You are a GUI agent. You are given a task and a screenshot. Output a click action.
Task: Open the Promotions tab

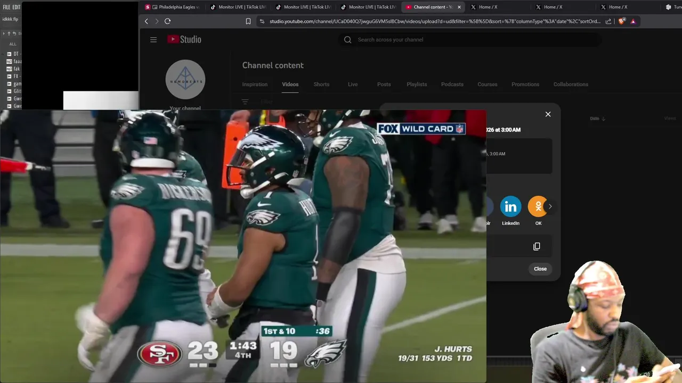pyautogui.click(x=525, y=84)
